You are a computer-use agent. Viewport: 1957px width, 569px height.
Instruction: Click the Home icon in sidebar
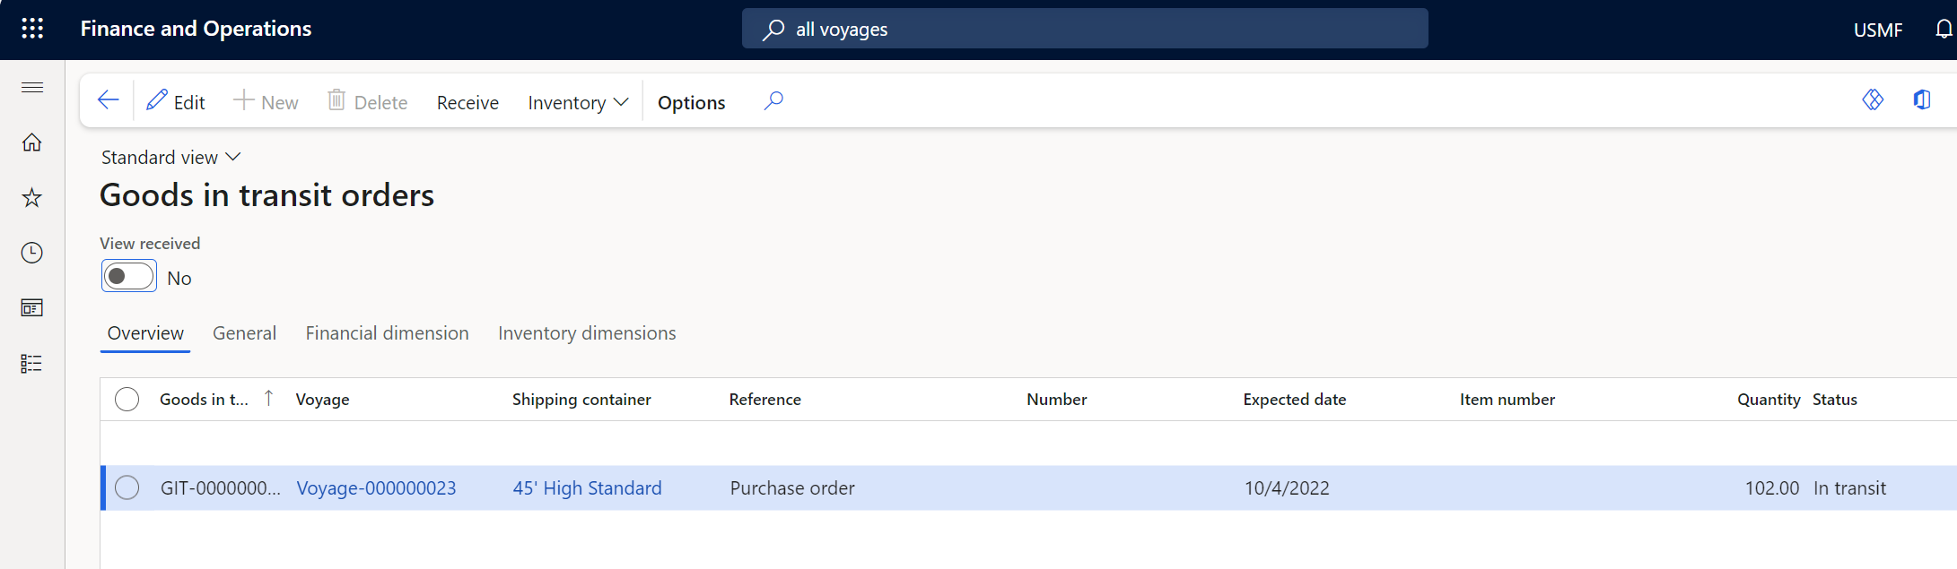(x=32, y=142)
